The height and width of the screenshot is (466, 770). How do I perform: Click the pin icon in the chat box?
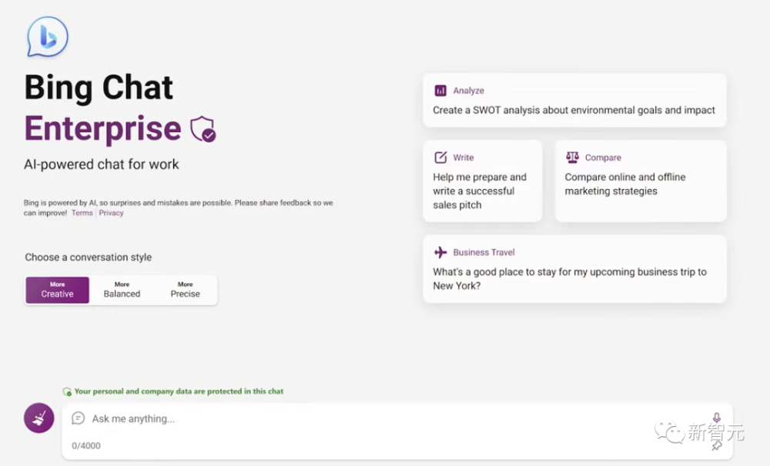[x=717, y=445]
